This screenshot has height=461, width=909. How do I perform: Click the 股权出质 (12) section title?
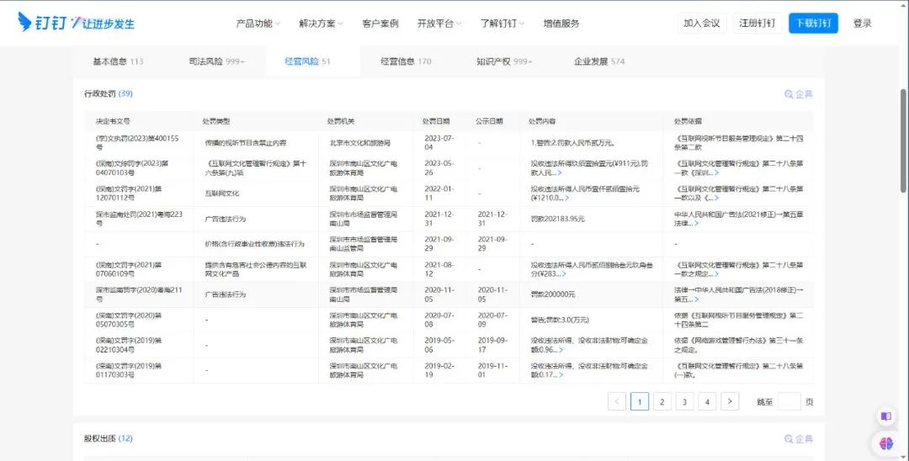pos(109,438)
